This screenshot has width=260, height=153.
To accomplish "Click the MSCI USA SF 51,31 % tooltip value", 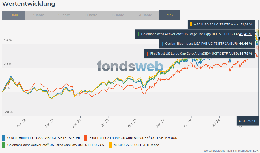I will tap(246, 24).
